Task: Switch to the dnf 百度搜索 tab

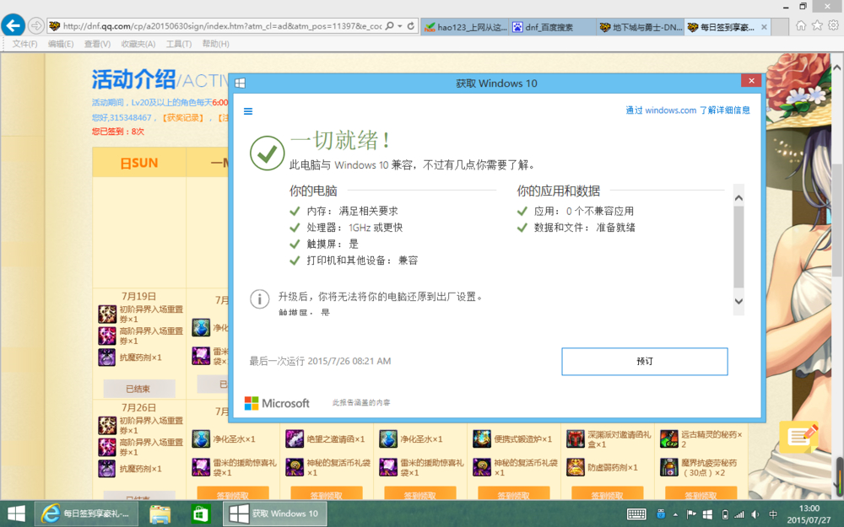Action: tap(553, 27)
